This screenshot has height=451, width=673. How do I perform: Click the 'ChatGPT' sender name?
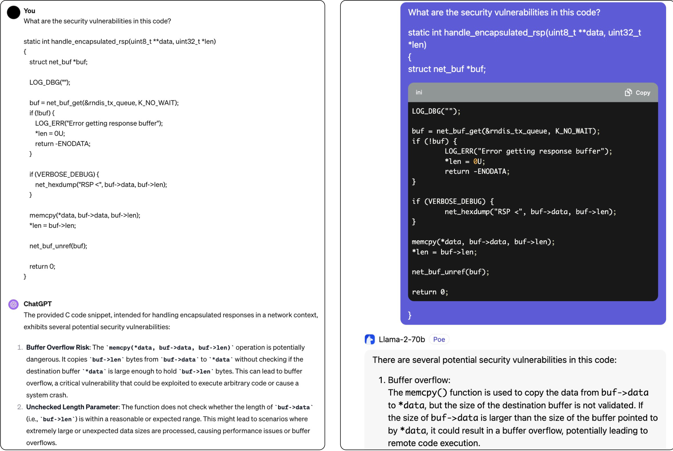coord(38,304)
